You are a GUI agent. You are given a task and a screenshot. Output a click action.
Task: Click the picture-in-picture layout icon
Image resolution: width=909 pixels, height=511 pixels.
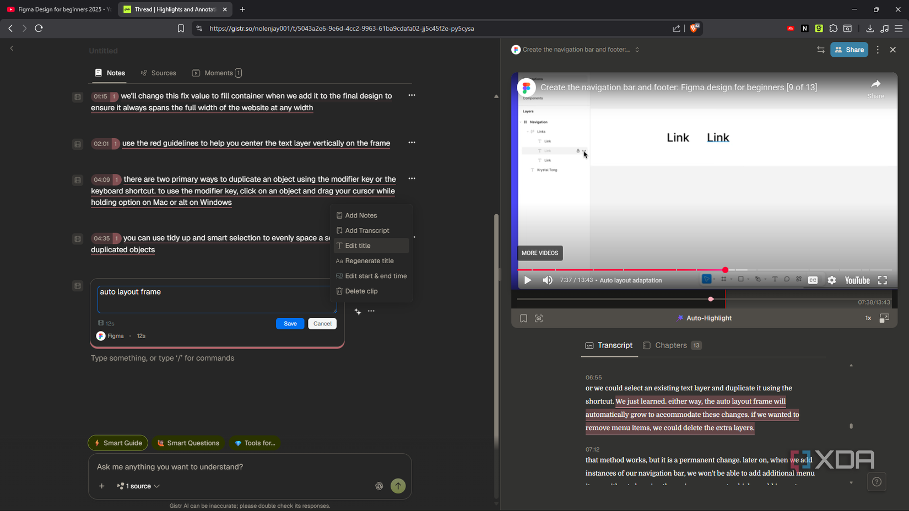[884, 318]
